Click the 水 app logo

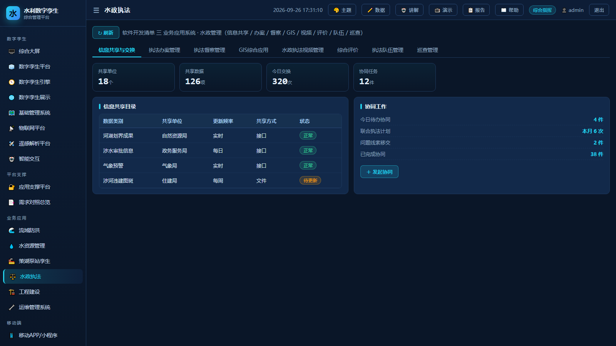point(13,13)
